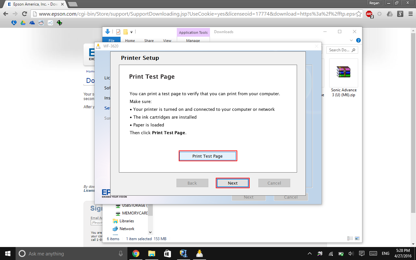Viewport: 416px width, 260px height.
Task: Open Chrome from the taskbar
Action: (x=136, y=253)
